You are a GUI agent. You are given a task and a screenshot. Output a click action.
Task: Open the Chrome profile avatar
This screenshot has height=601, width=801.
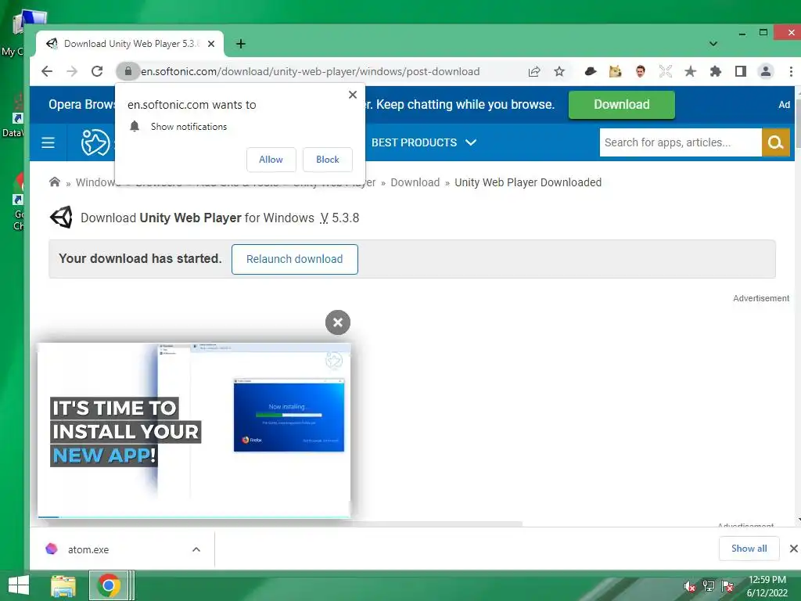pyautogui.click(x=766, y=71)
